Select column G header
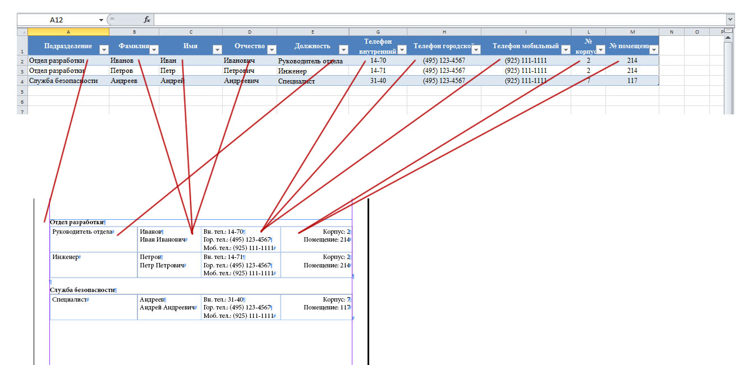The width and height of the screenshot is (753, 365). click(x=378, y=32)
